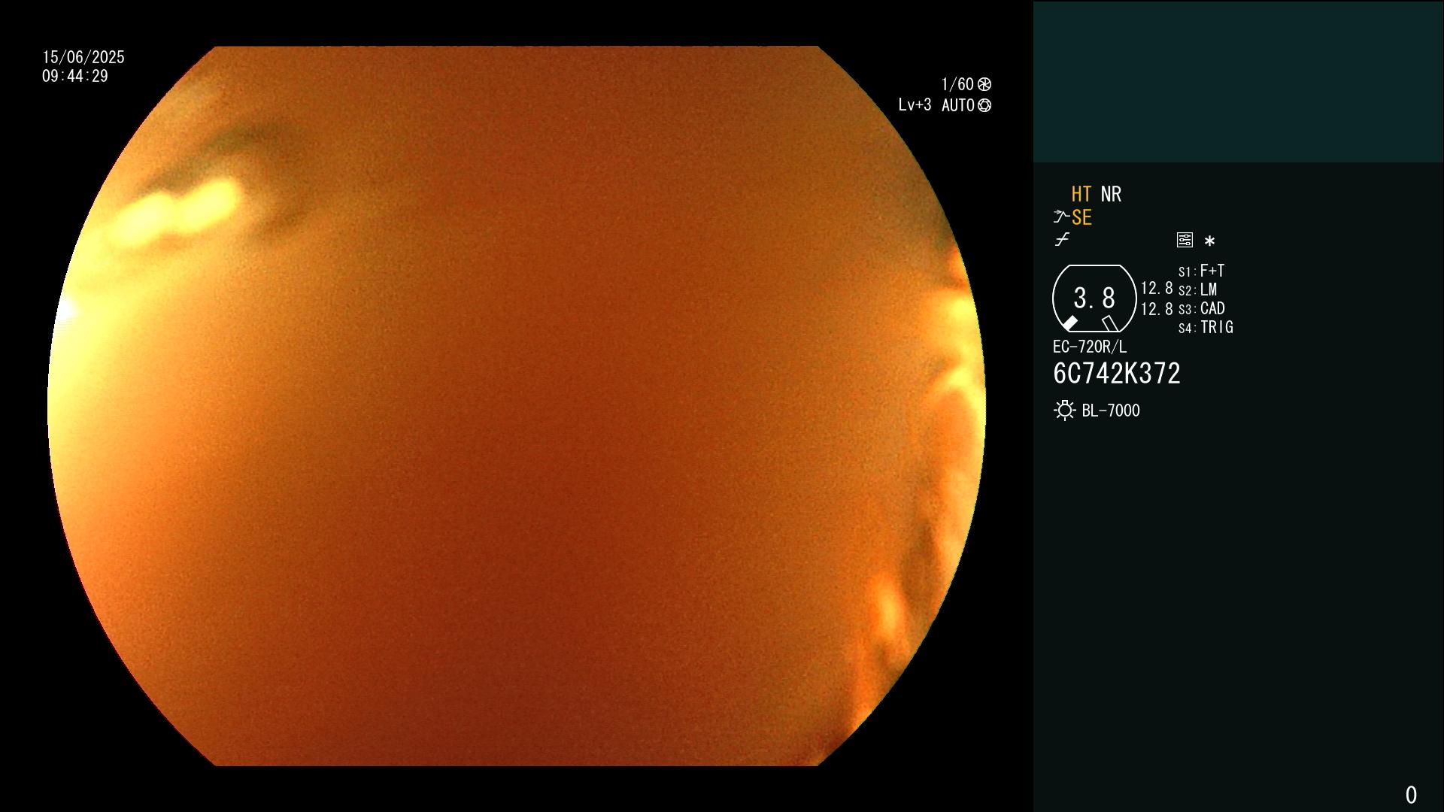Click the date 15/06/2025
1444x812 pixels.
pyautogui.click(x=83, y=57)
